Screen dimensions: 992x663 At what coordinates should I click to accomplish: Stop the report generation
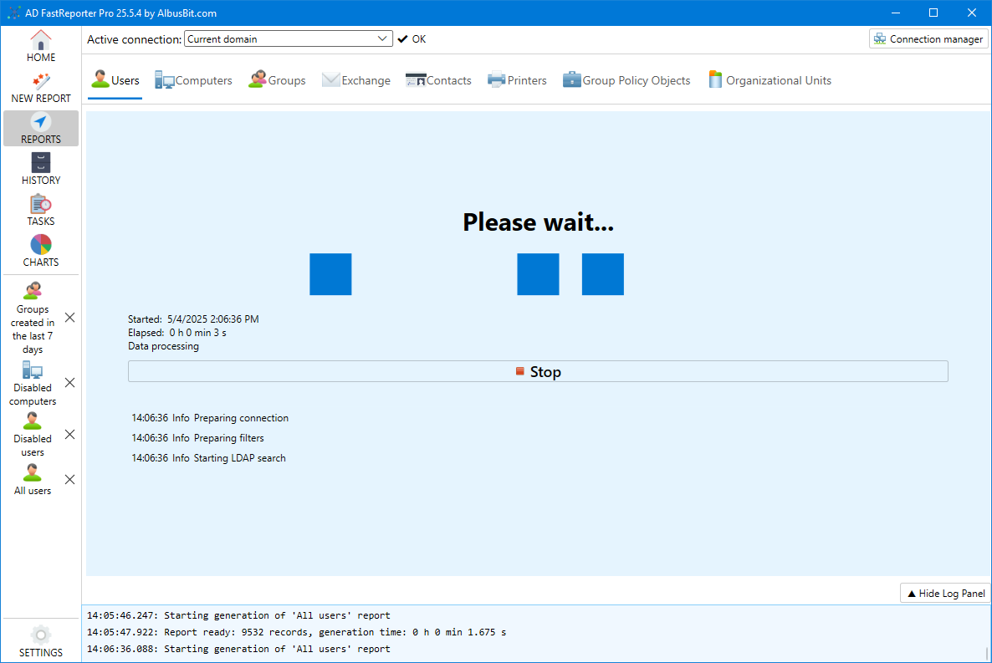pos(538,371)
